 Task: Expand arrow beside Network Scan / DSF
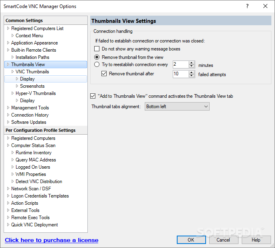[x=8, y=188]
